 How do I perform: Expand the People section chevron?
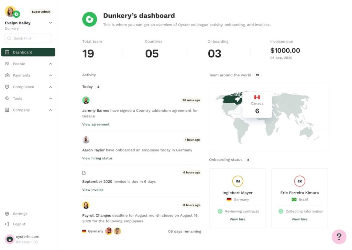tap(51, 64)
